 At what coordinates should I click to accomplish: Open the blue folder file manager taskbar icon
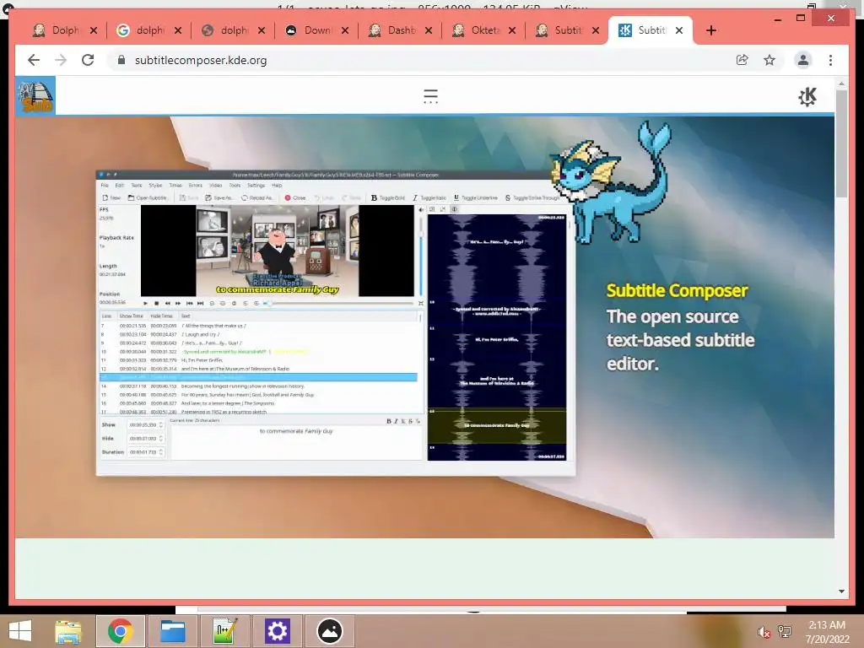coord(172,631)
